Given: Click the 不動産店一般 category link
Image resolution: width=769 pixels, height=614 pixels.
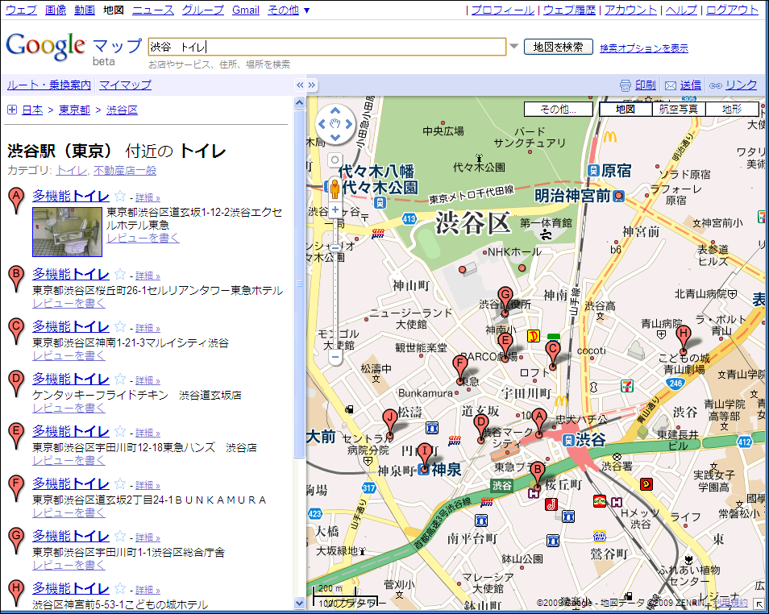Looking at the screenshot, I should [125, 170].
